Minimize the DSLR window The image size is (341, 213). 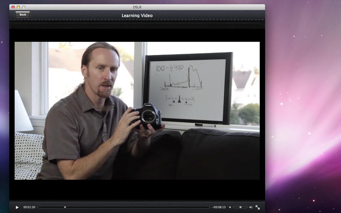click(x=18, y=7)
